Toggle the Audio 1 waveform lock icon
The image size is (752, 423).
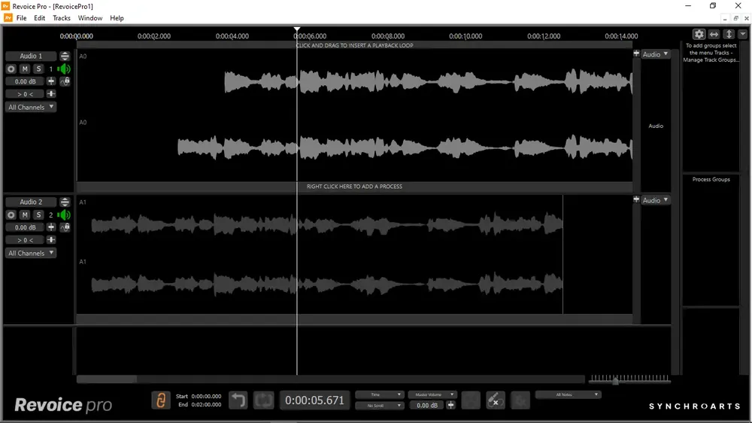[x=65, y=81]
